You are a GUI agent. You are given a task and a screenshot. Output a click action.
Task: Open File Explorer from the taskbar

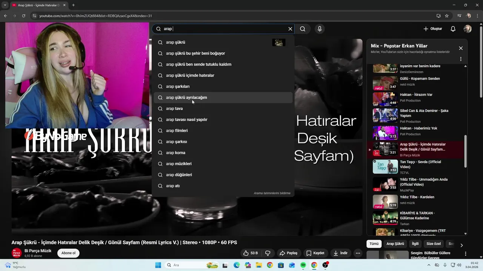pos(259,265)
